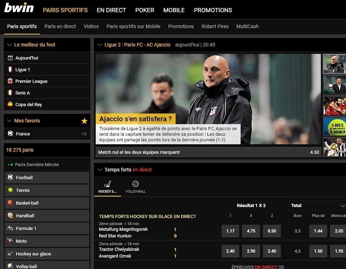Click the puck icon beside Hockey sur glace
The width and height of the screenshot is (346, 269).
coord(10,254)
